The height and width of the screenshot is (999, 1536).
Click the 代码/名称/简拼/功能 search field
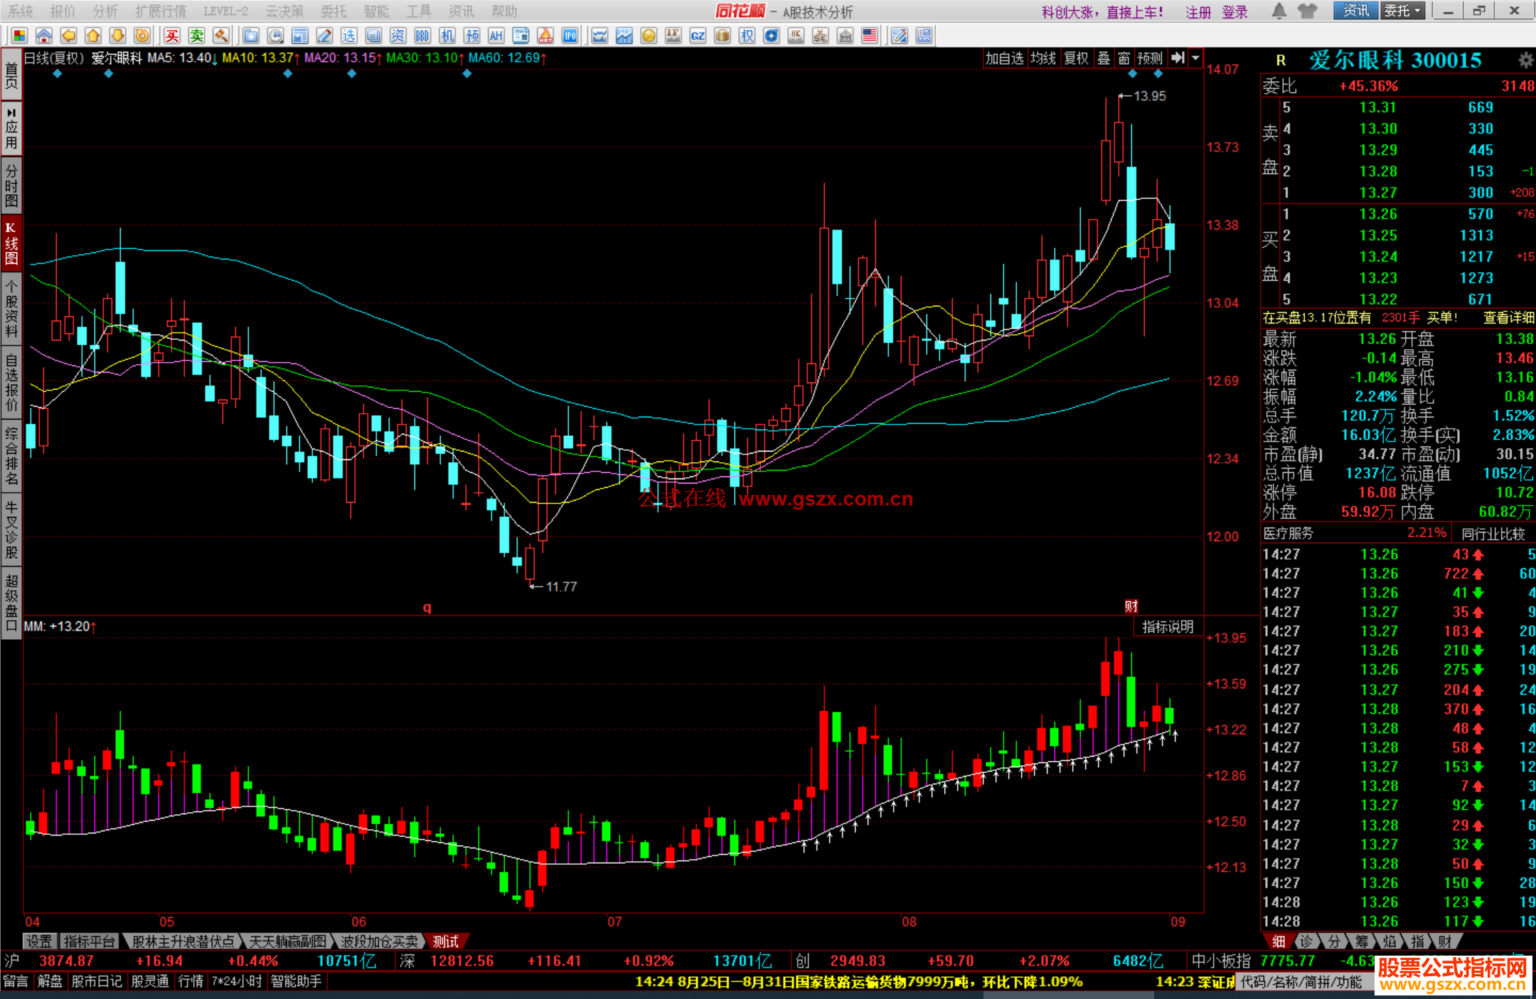[1301, 982]
